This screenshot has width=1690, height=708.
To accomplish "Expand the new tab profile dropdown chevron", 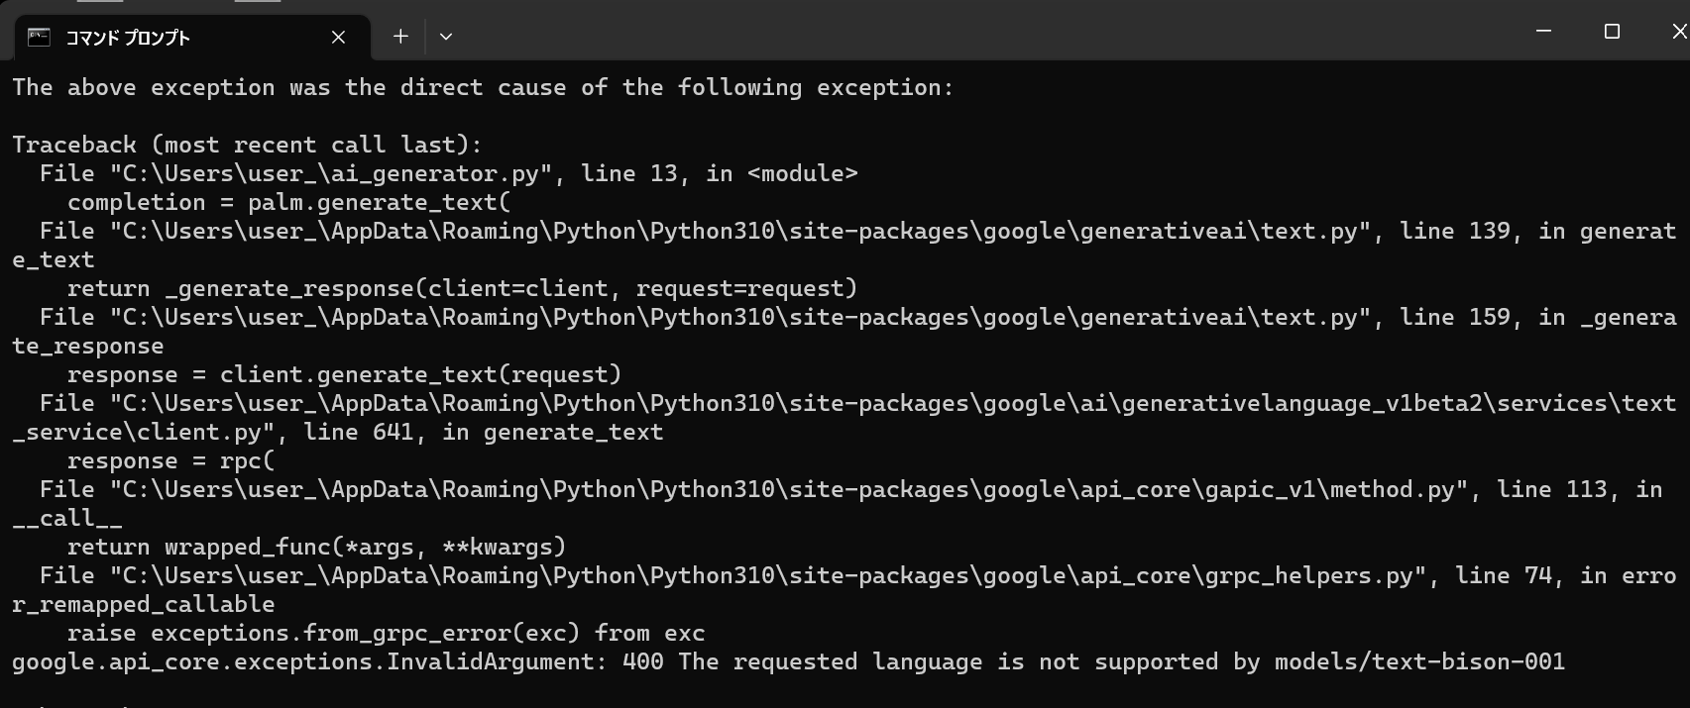I will click(446, 37).
